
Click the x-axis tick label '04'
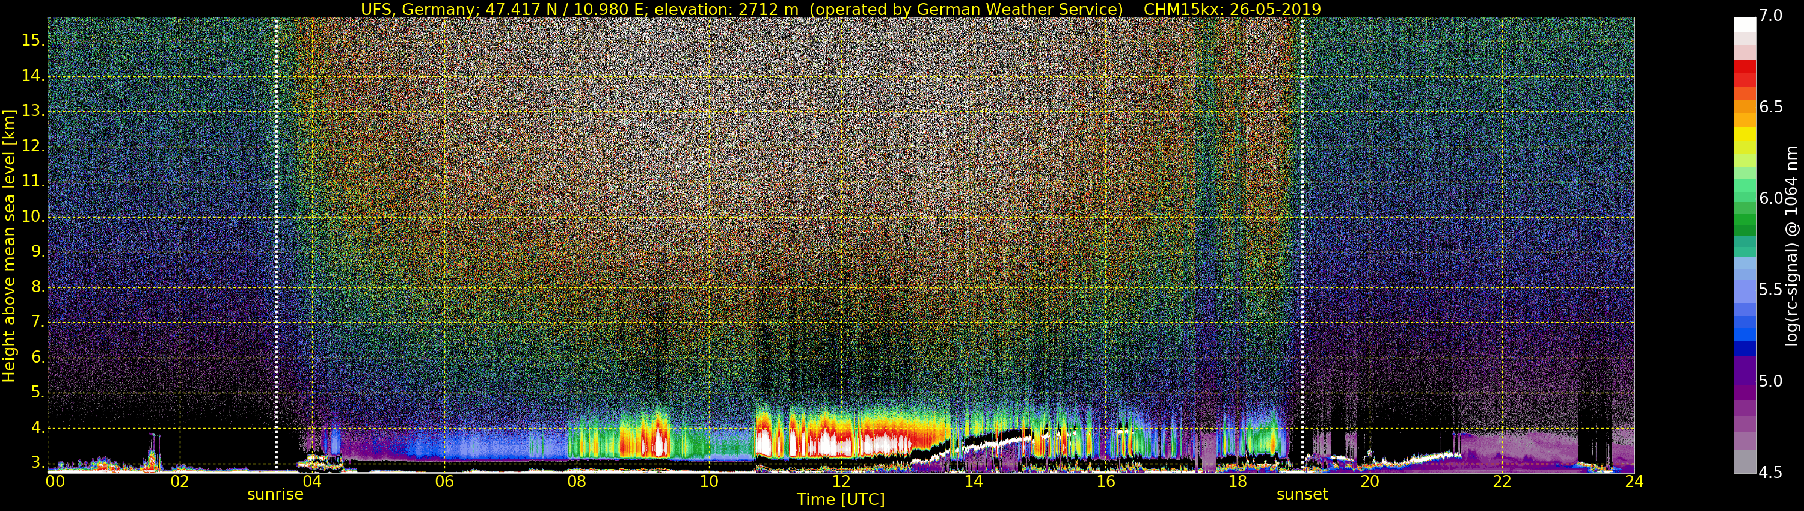click(312, 482)
